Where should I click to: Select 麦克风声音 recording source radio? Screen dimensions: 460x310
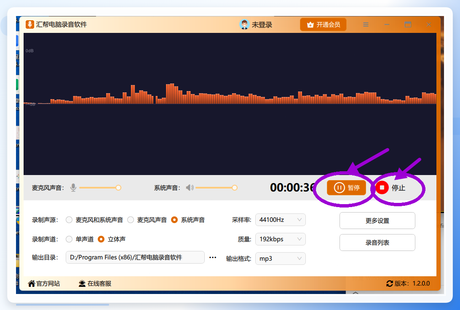(x=131, y=220)
